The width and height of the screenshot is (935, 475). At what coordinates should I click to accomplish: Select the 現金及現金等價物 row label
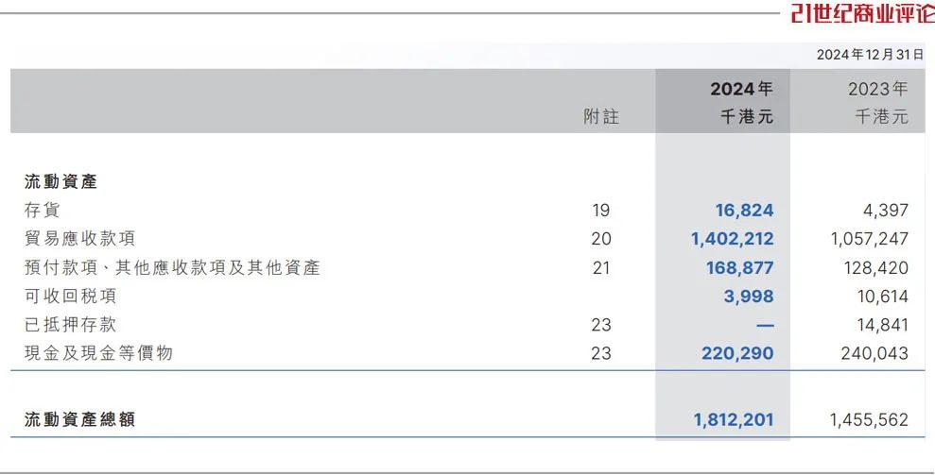(99, 354)
